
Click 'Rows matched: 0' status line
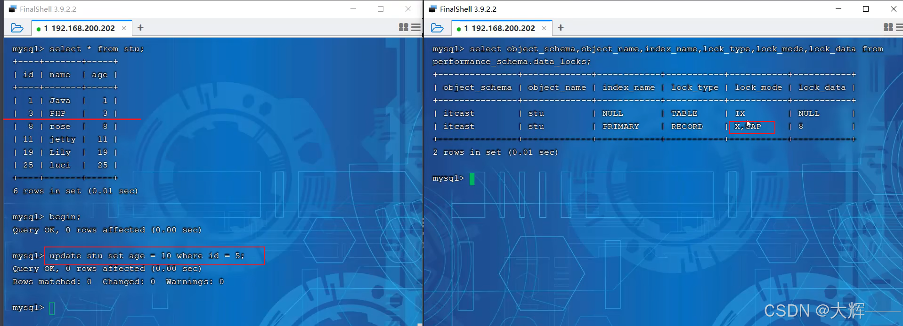[x=118, y=282]
